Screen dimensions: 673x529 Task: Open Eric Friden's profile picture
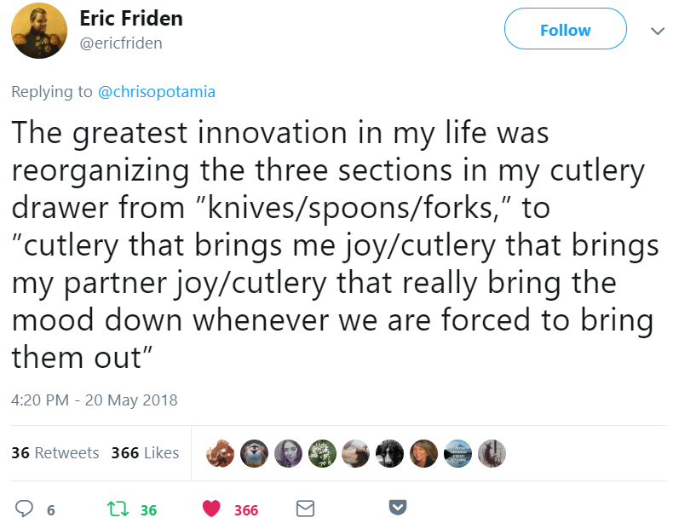(x=39, y=31)
